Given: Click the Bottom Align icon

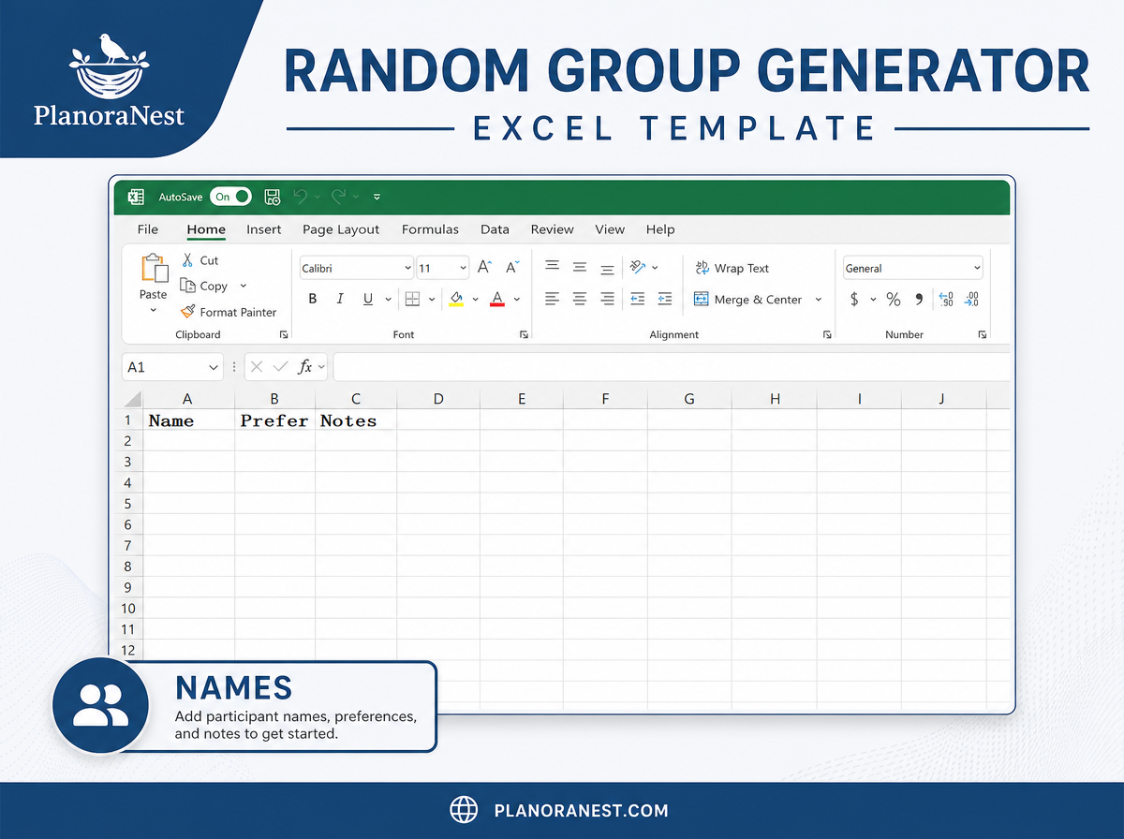Looking at the screenshot, I should point(607,269).
